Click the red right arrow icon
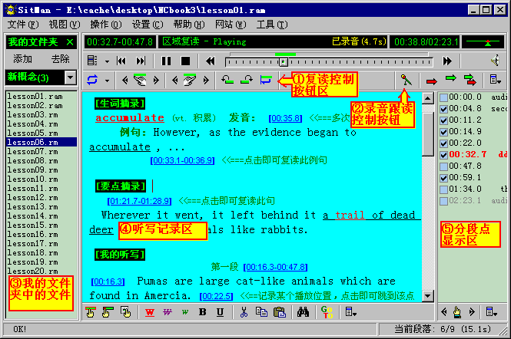Image resolution: width=511 pixels, height=339 pixels. [x=432, y=81]
